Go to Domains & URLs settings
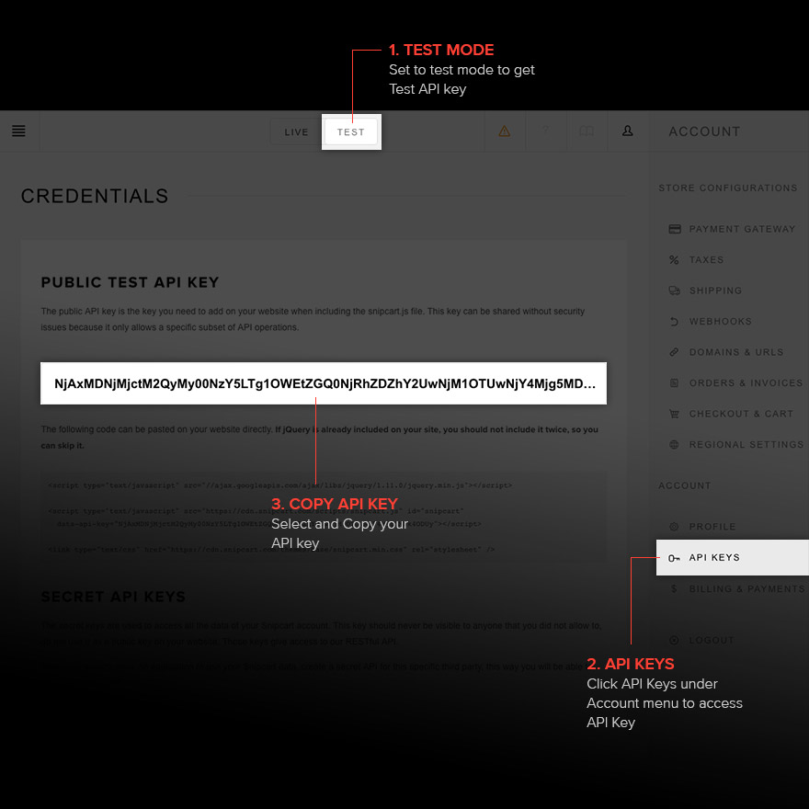809x809 pixels. pos(735,352)
